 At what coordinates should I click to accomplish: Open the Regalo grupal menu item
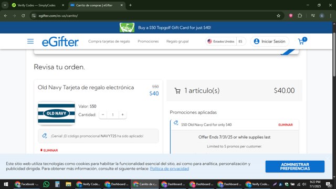(177, 41)
